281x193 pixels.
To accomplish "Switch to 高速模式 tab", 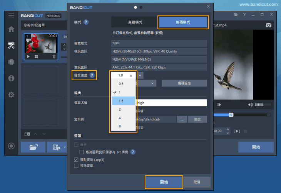I will [135, 22].
